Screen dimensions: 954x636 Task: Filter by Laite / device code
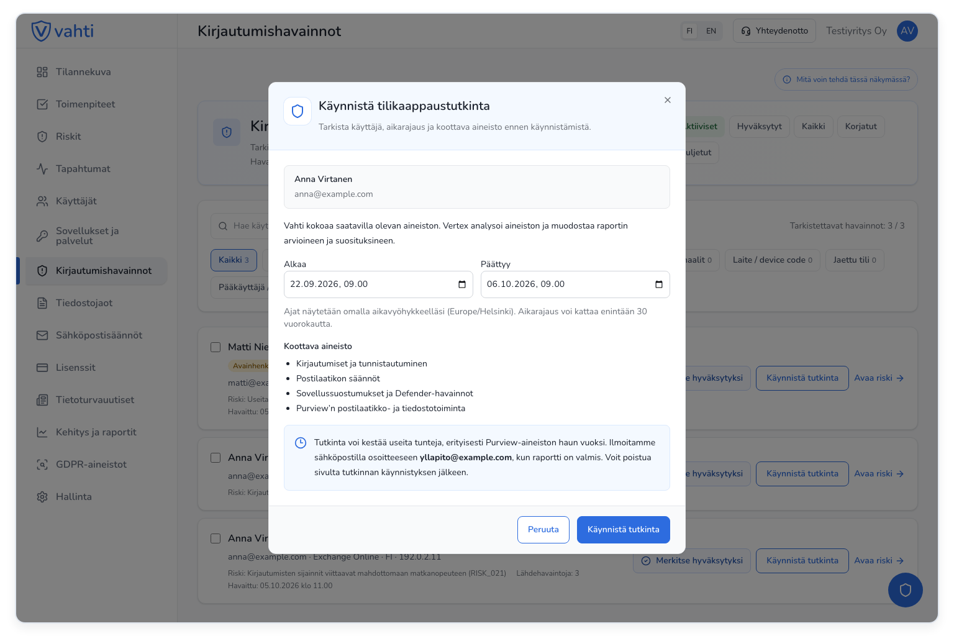(x=773, y=260)
